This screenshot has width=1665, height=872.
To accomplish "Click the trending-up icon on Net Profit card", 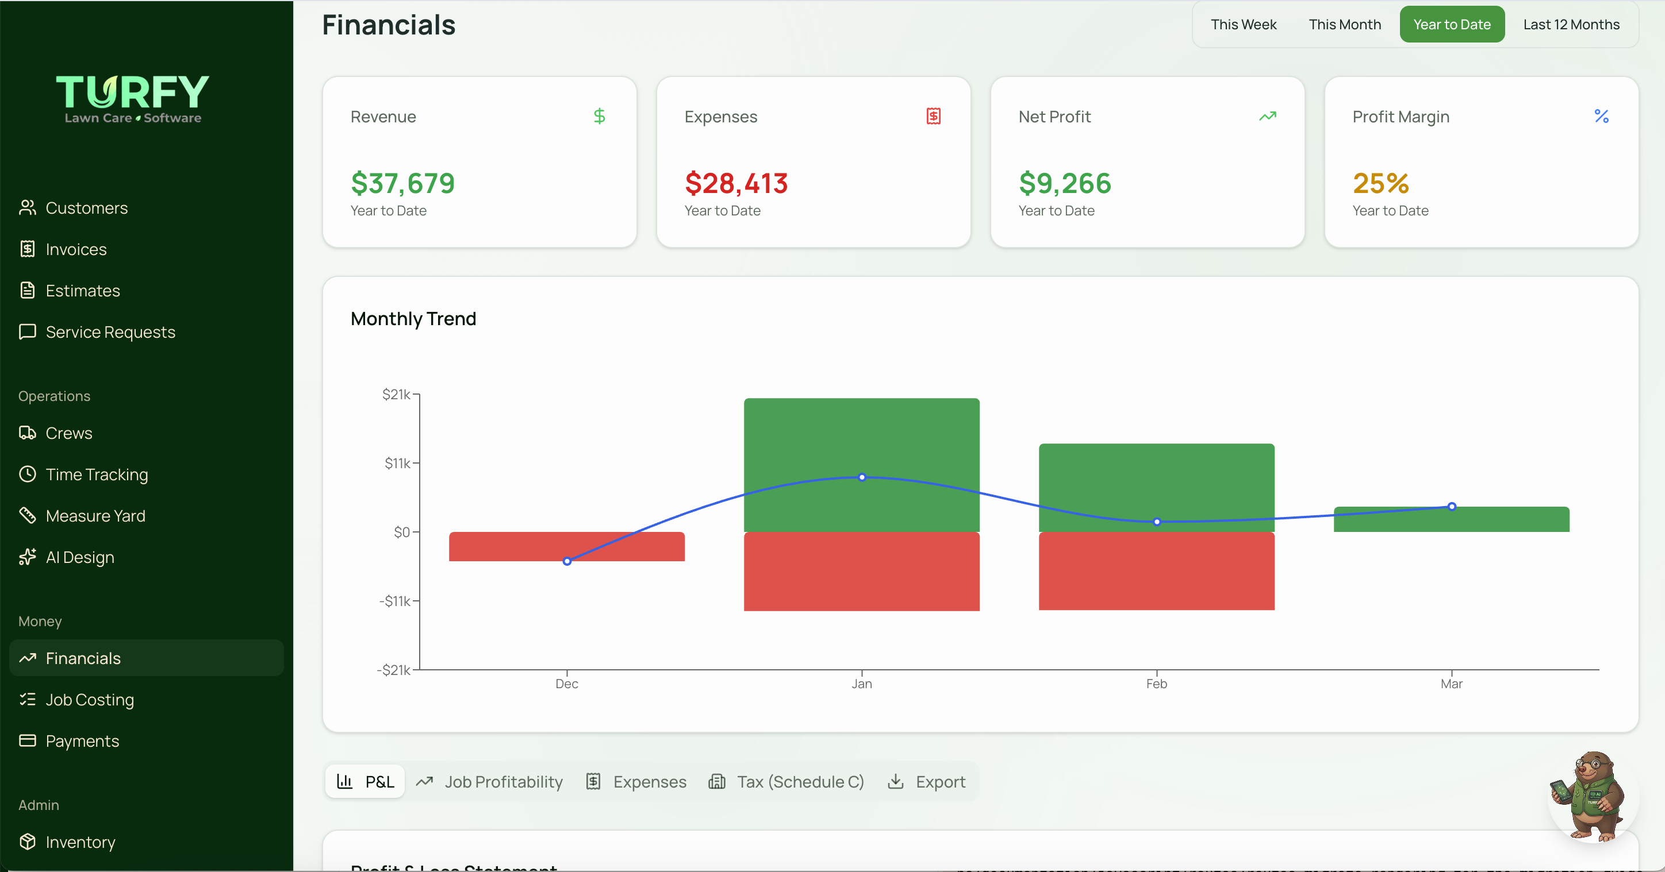I will (x=1268, y=116).
